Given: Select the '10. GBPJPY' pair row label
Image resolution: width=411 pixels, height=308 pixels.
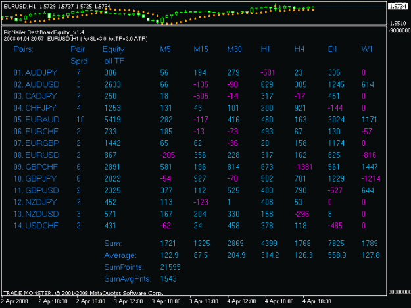Looking at the screenshot, I should click(x=35, y=178).
